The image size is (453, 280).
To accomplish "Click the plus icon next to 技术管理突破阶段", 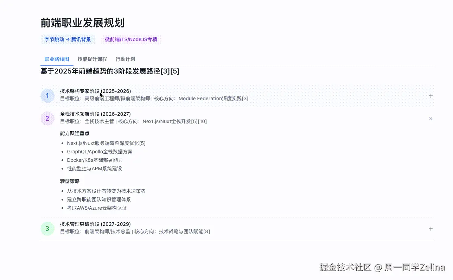I will pos(430,228).
